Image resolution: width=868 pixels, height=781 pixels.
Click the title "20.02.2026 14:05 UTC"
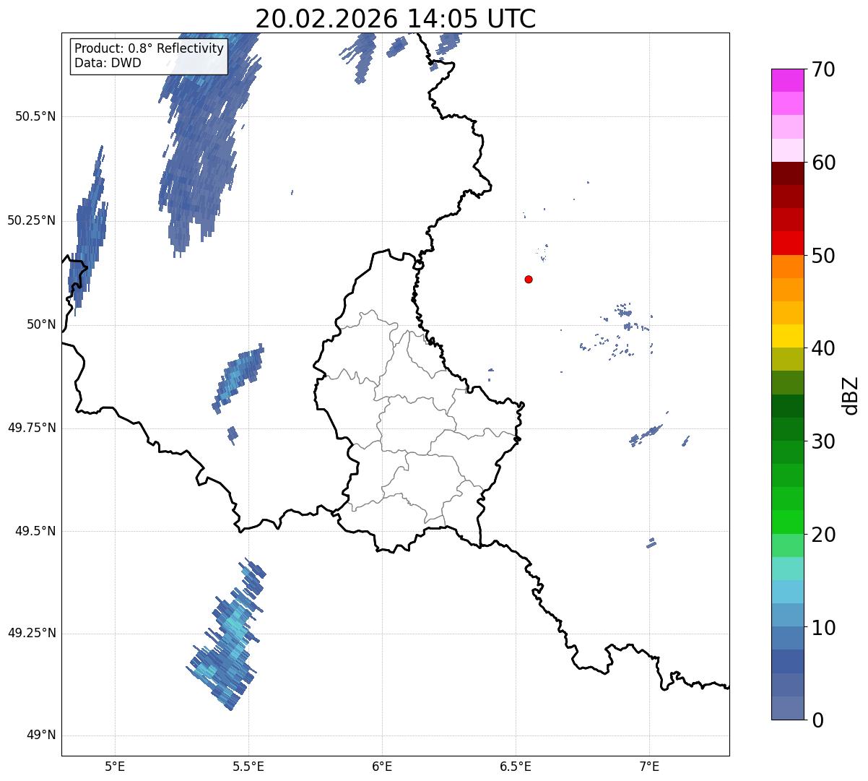(396, 18)
